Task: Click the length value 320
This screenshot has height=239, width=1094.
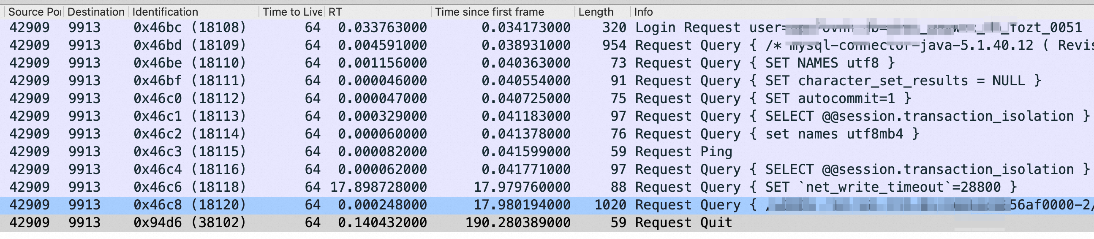Action: click(x=614, y=27)
